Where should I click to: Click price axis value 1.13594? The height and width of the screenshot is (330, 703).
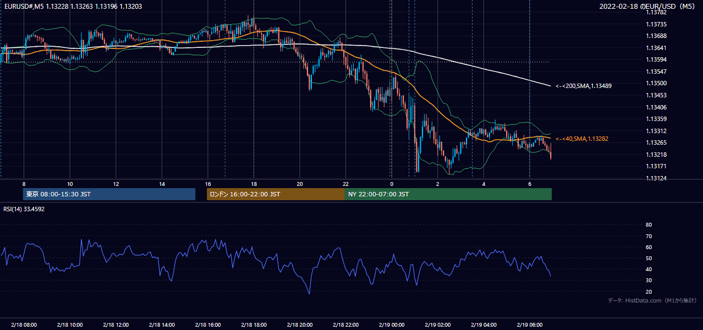pos(656,60)
